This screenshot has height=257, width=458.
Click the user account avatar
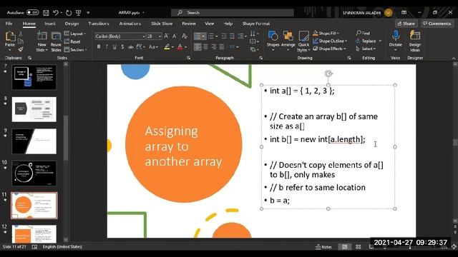pyautogui.click(x=388, y=13)
